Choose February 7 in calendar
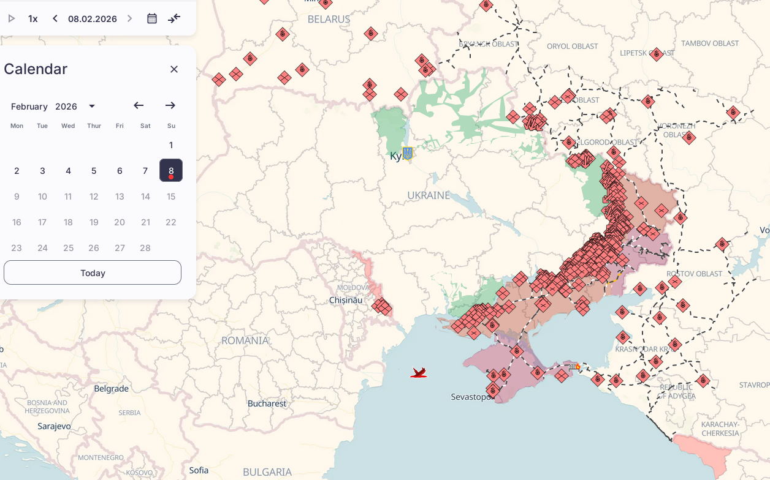Viewport: 770px width, 480px height. point(145,171)
